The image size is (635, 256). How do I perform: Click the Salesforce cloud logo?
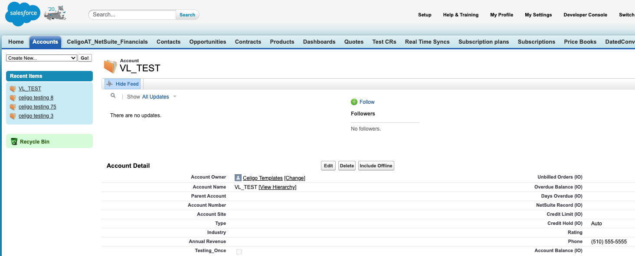coord(23,14)
